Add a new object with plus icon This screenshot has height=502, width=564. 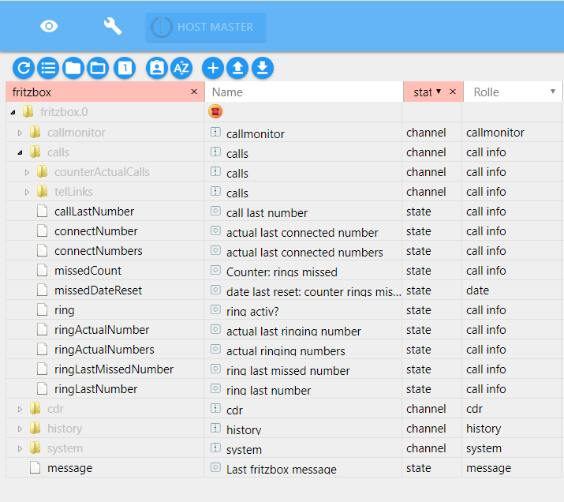pyautogui.click(x=213, y=68)
